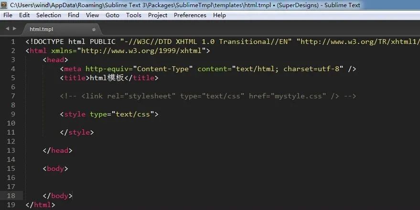
Task: Click line number 15 in gutter
Action: click(x=11, y=168)
